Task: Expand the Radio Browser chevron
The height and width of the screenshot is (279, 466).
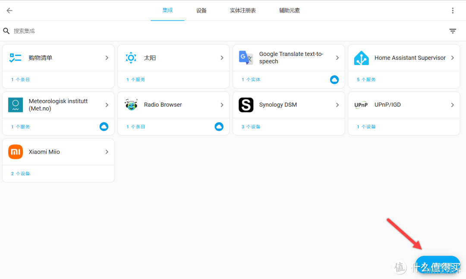Action: coord(222,105)
